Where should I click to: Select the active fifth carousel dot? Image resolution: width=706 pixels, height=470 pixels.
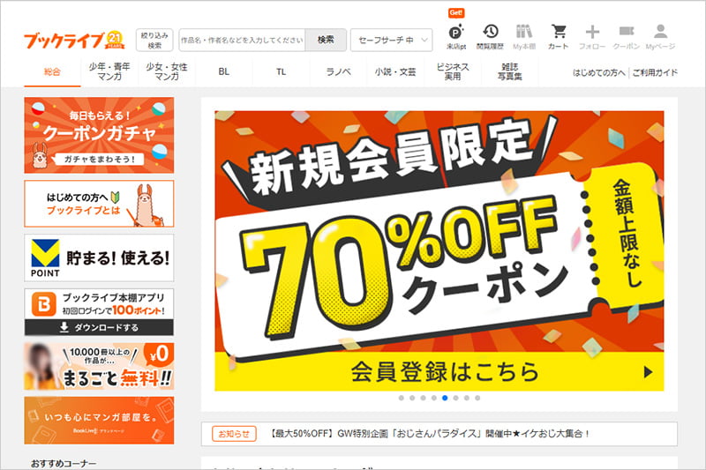point(445,398)
